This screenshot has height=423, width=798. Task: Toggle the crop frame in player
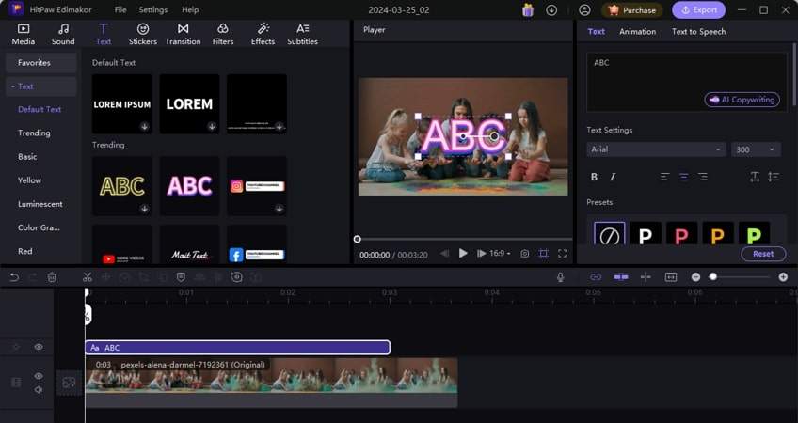[544, 253]
